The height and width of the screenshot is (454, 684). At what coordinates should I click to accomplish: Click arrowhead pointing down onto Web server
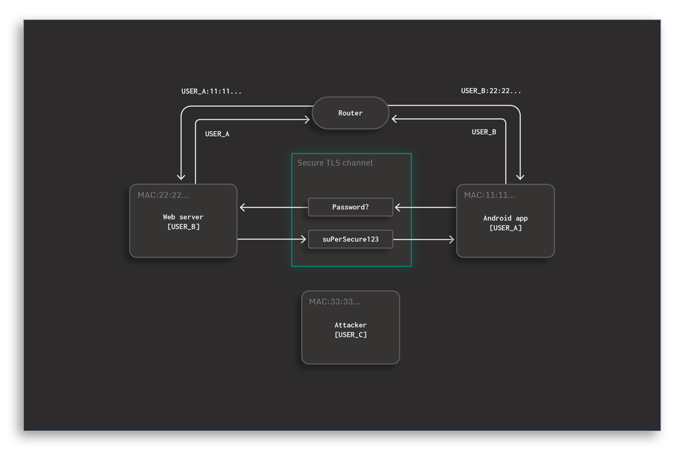182,176
